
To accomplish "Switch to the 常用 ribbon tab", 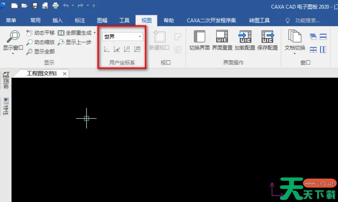I will pyautogui.click(x=35, y=20).
